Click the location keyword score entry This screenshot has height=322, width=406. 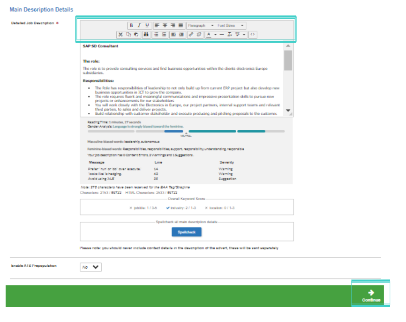click(x=219, y=208)
